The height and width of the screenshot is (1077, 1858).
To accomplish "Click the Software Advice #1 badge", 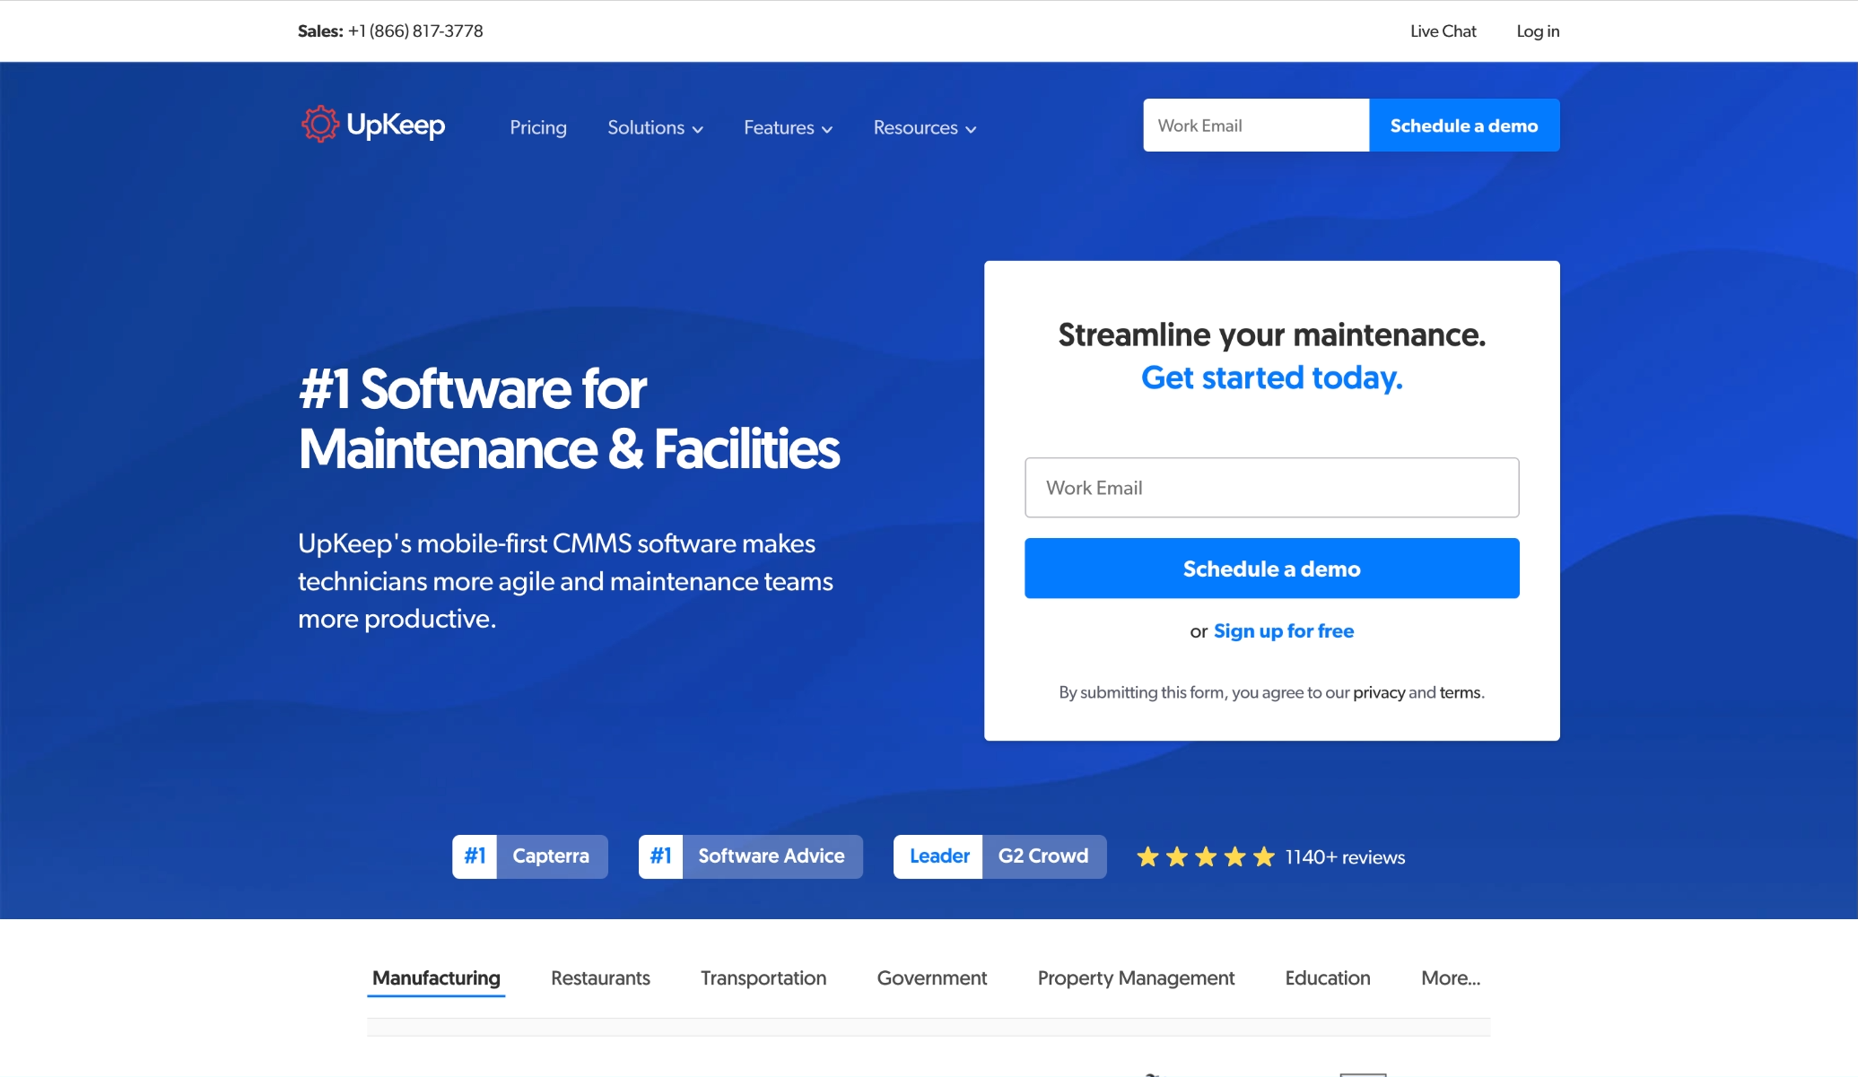I will coord(750,856).
